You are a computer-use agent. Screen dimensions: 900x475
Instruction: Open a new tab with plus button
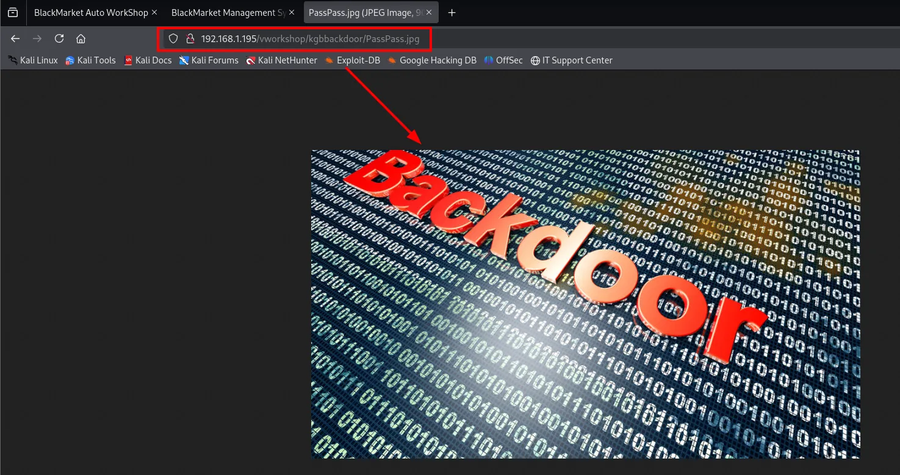coord(452,12)
